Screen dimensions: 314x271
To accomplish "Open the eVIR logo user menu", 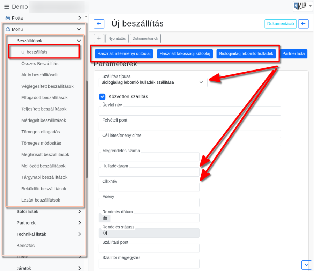I will tap(302, 6).
